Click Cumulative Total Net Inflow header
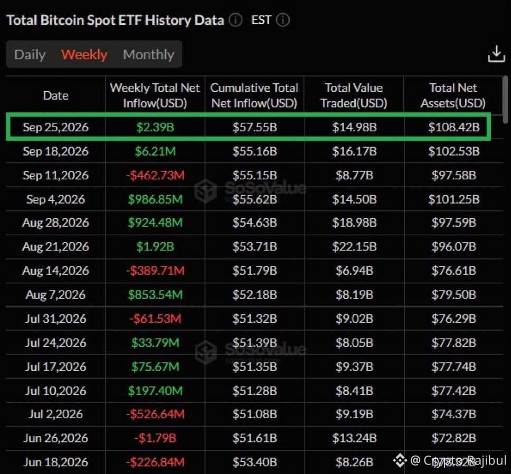The image size is (511, 474). 254,95
